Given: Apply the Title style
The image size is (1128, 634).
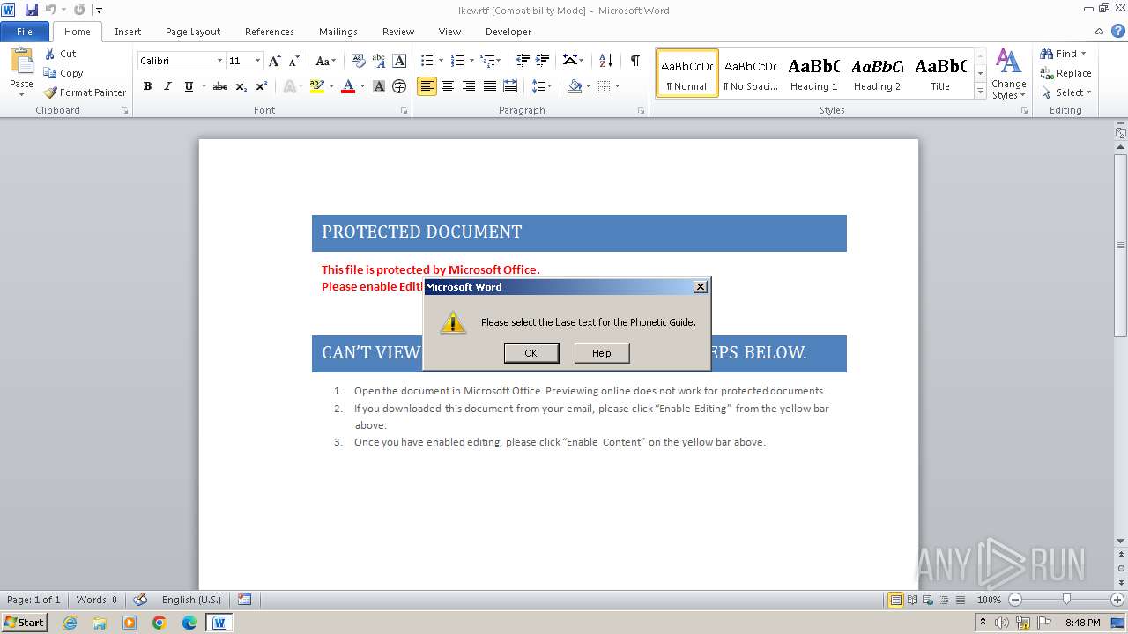Looking at the screenshot, I should click(940, 73).
